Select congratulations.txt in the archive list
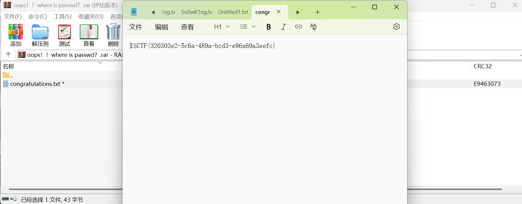Image resolution: width=522 pixels, height=204 pixels. pyautogui.click(x=35, y=84)
